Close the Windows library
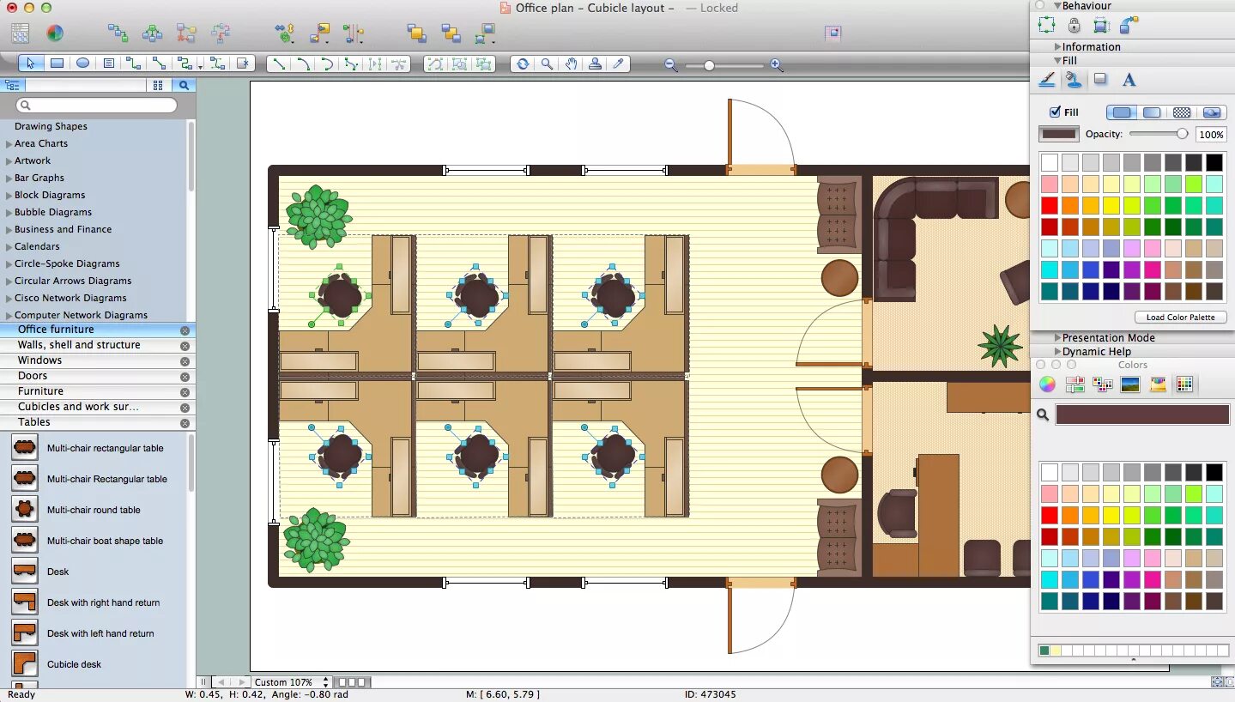The height and width of the screenshot is (702, 1235). click(x=185, y=361)
